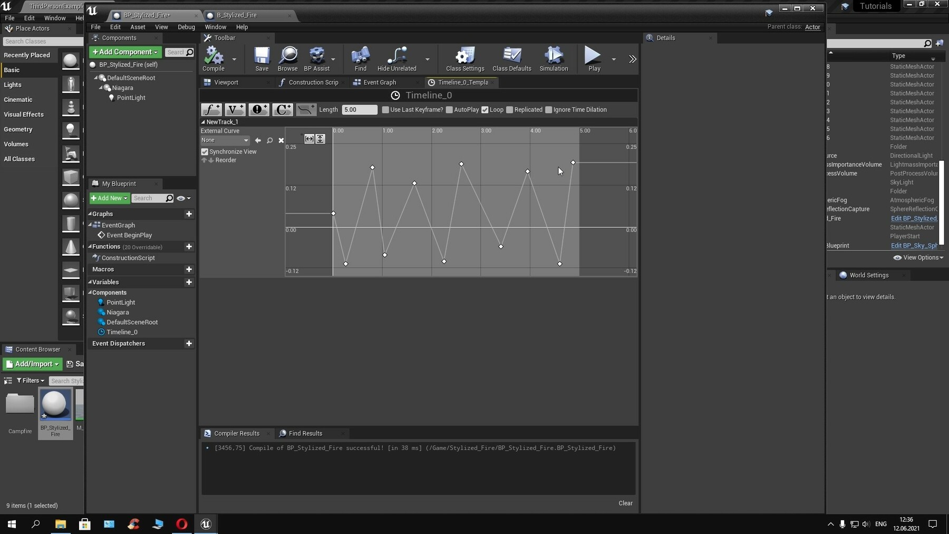Select Timeline_0 under Components variables
The height and width of the screenshot is (534, 949).
122,332
